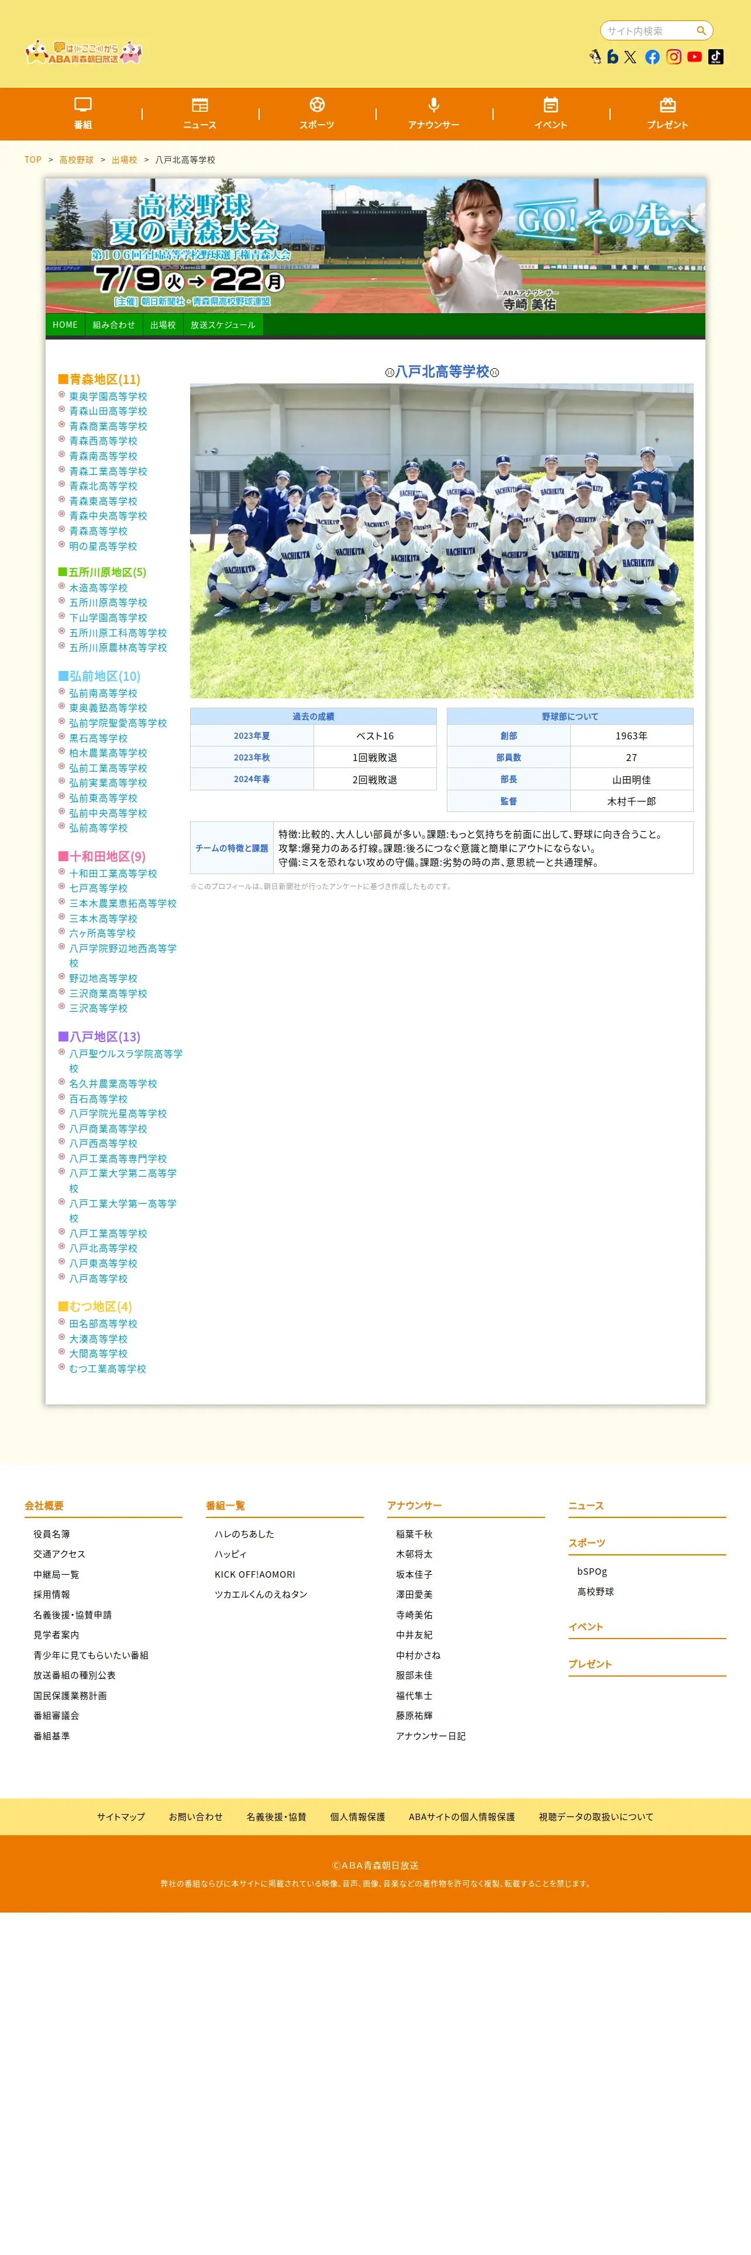The width and height of the screenshot is (751, 2255).
Task: Click the ABA青森朝日放送 logo
Action: [x=84, y=52]
